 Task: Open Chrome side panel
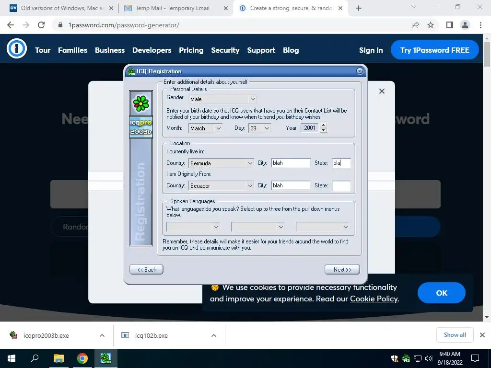(x=450, y=25)
